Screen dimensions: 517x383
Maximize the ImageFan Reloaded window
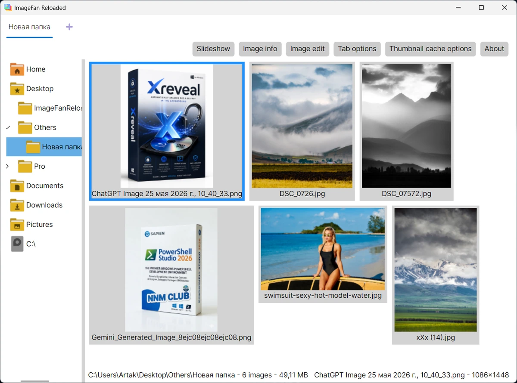pos(481,8)
